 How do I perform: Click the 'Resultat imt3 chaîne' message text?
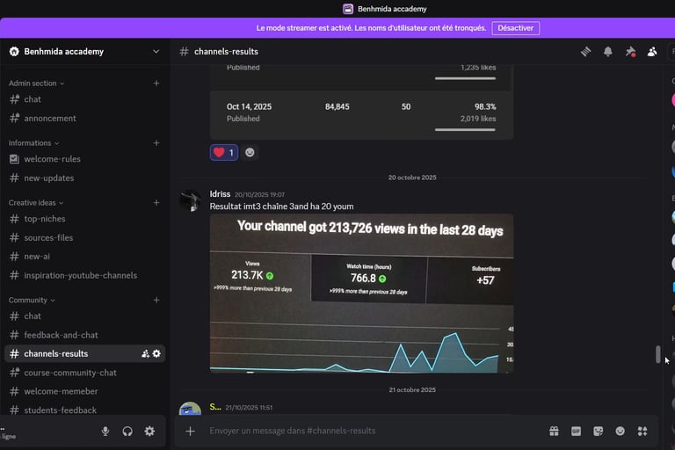pos(281,207)
